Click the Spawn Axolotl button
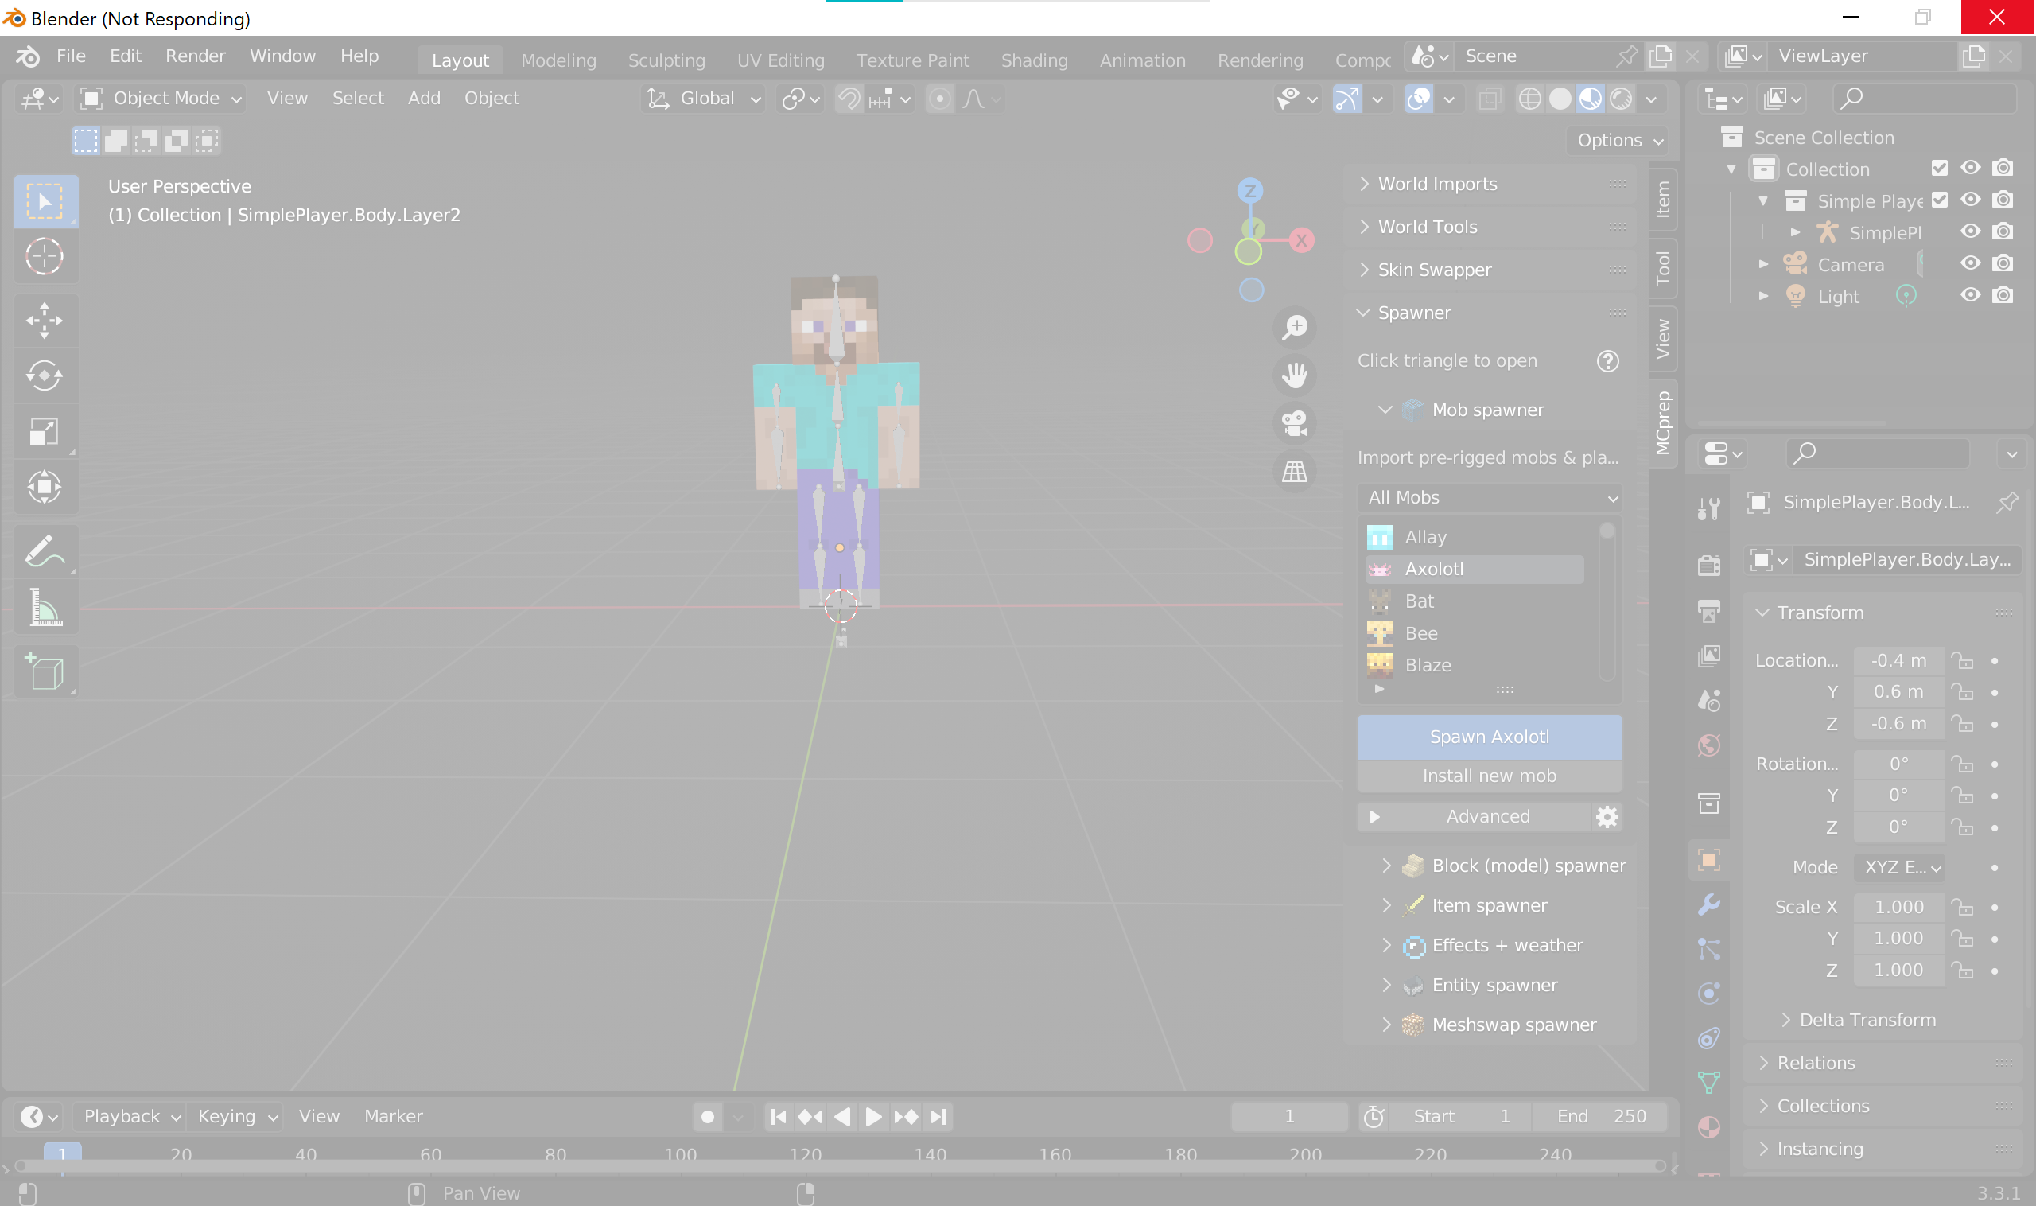 1488,737
